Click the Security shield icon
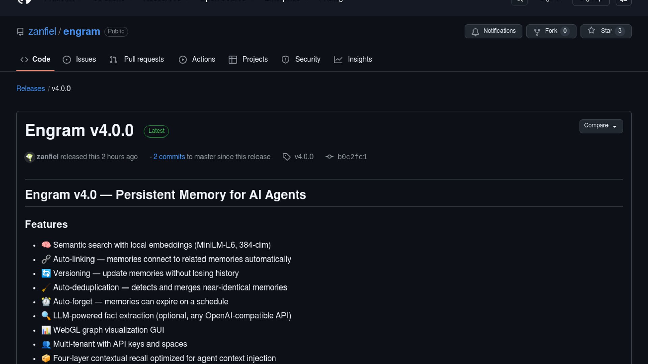Image resolution: width=648 pixels, height=364 pixels. coord(286,60)
